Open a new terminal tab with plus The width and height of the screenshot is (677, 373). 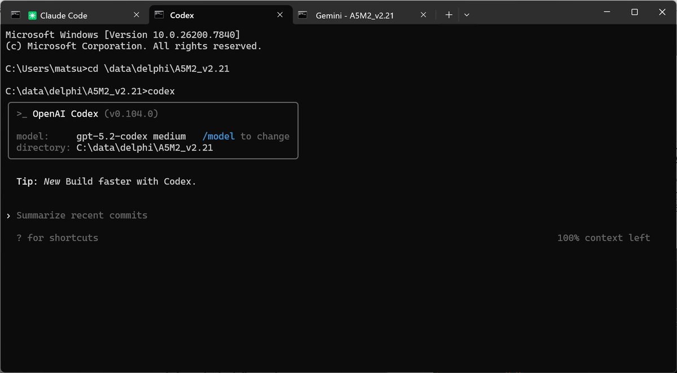click(x=448, y=15)
